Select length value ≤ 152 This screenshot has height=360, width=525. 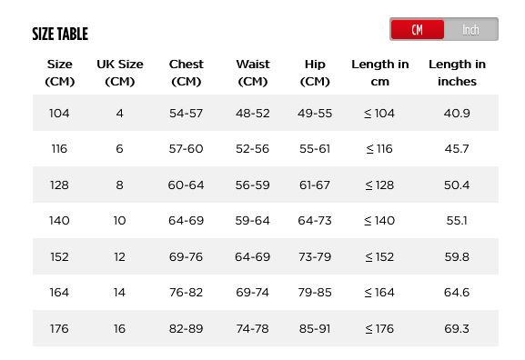pyautogui.click(x=379, y=256)
